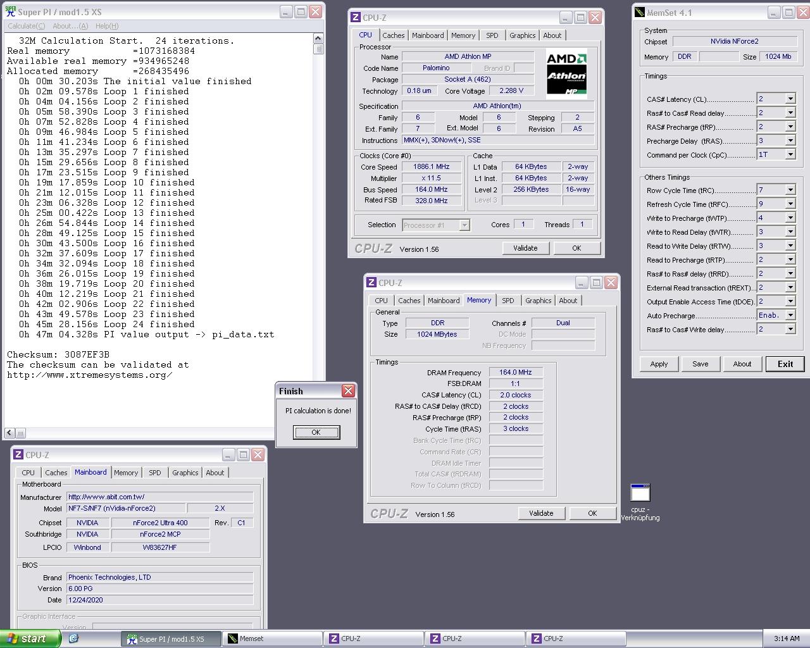The width and height of the screenshot is (810, 648).
Task: Click About button in MemSet
Action: click(742, 364)
